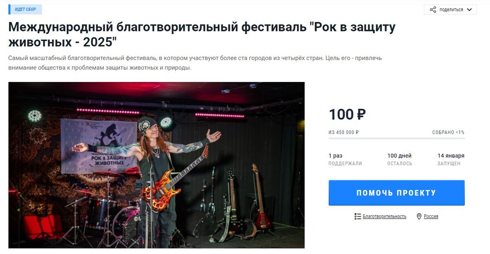Click the 100 дней ОСТАЛОСЬ statistic

click(399, 159)
